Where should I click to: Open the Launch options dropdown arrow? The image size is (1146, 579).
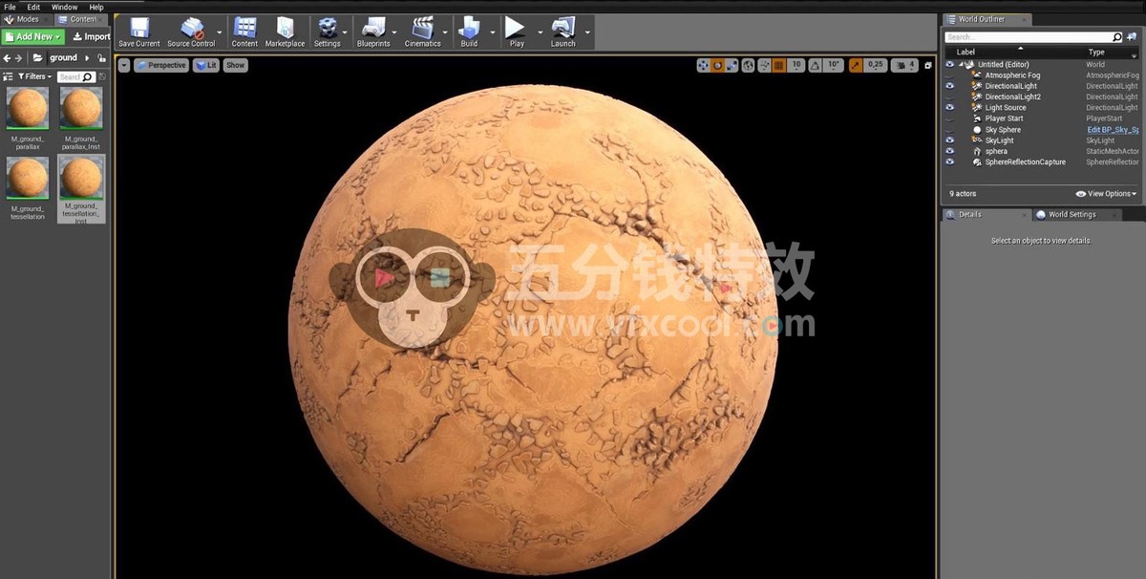(x=587, y=32)
